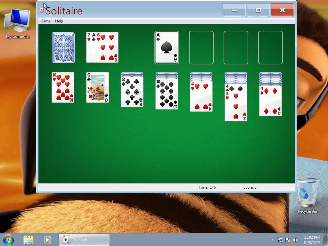
Task: Select the 3 of hearts card
Action: pyautogui.click(x=236, y=106)
